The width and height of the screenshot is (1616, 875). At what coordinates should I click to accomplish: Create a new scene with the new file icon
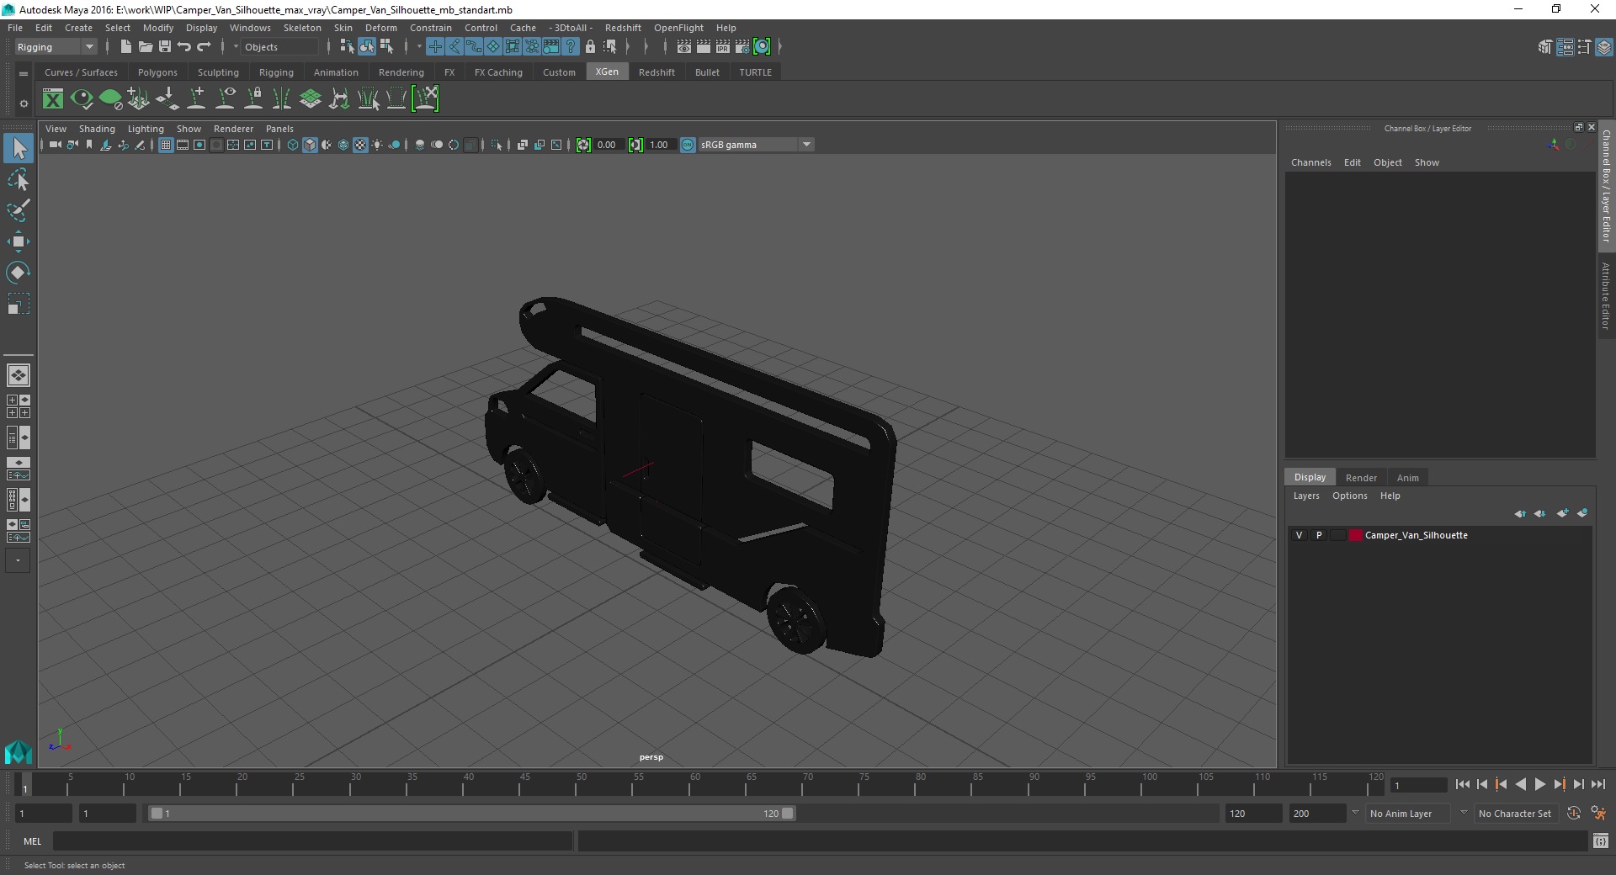tap(125, 47)
